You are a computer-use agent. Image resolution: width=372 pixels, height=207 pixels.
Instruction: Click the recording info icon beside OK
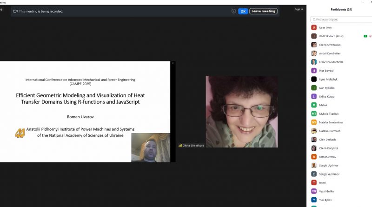pos(233,11)
